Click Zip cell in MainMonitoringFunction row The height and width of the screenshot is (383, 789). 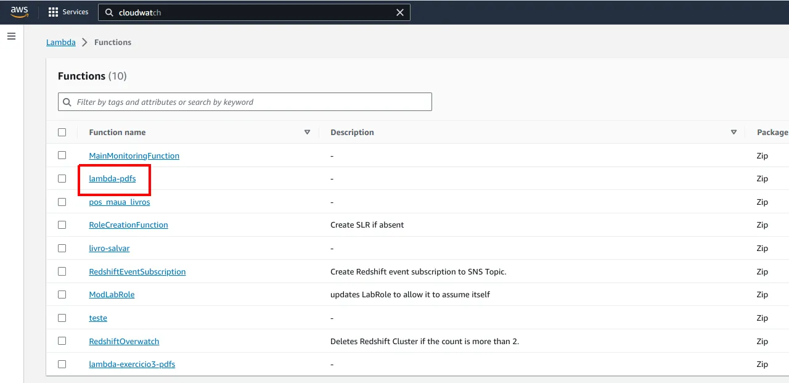pyautogui.click(x=762, y=156)
